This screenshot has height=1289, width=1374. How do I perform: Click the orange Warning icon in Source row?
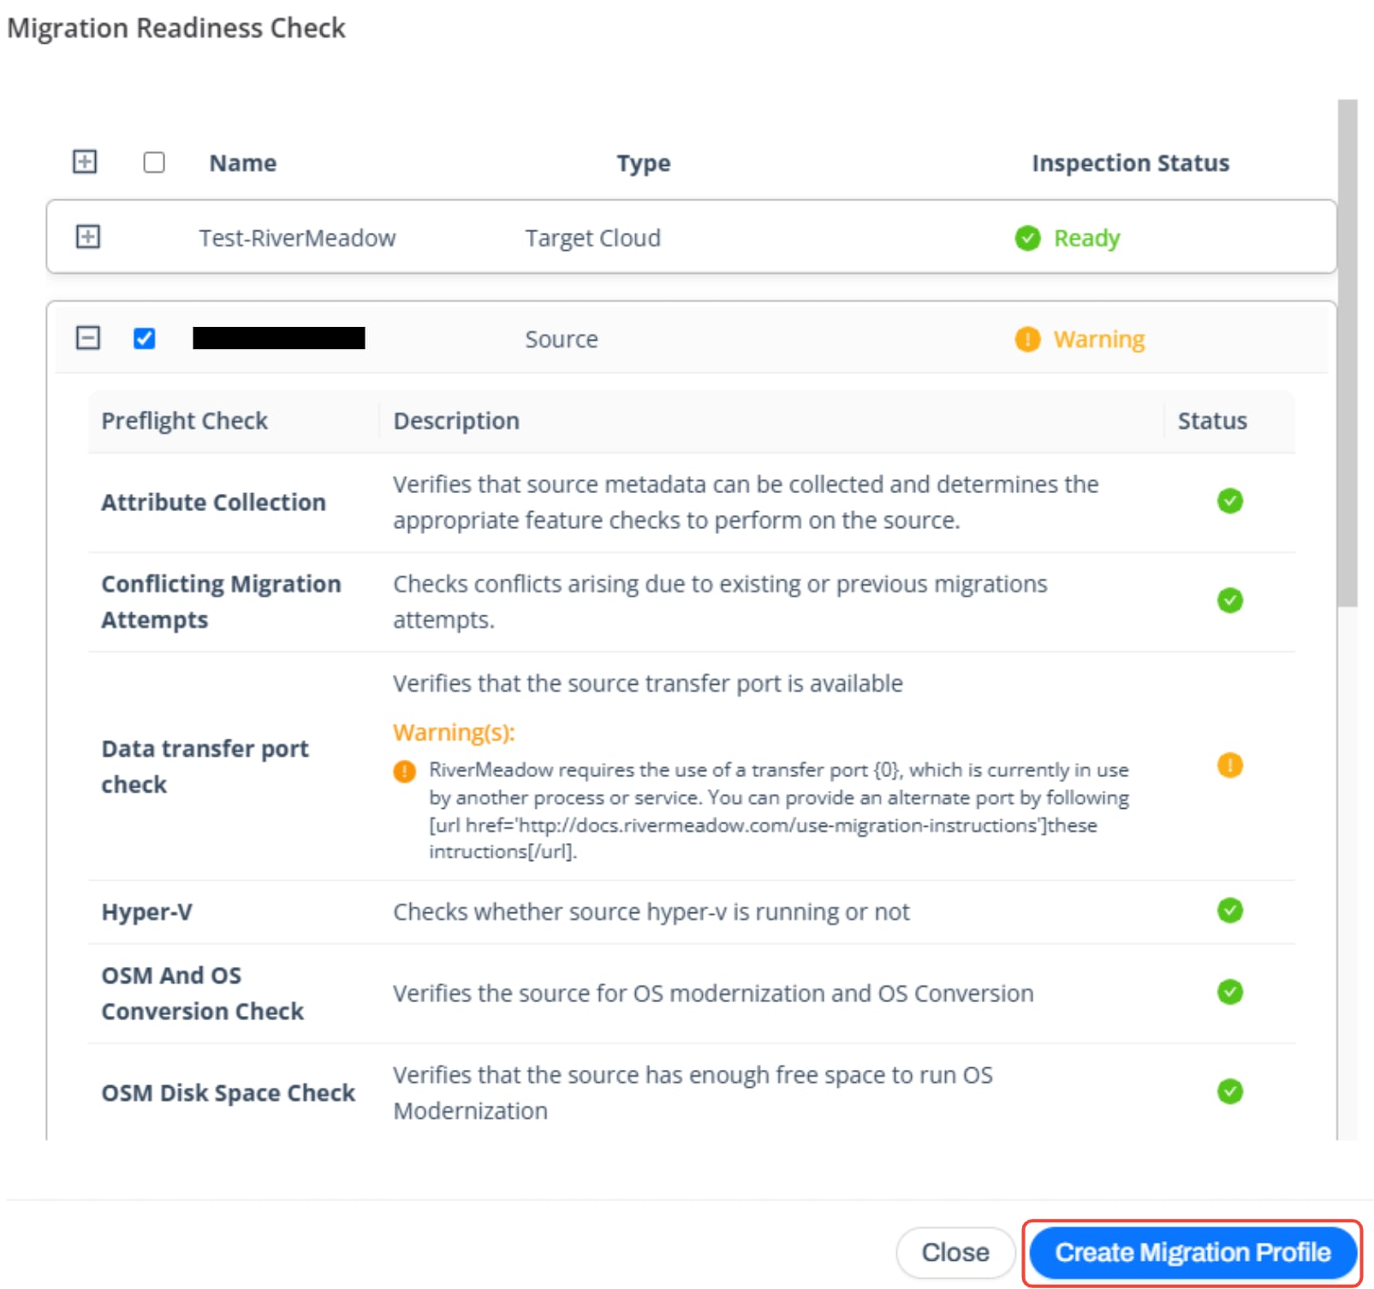[x=1027, y=339]
